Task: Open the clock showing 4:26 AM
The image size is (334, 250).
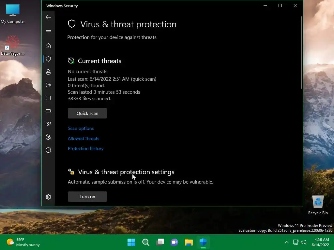Action: click(x=320, y=242)
